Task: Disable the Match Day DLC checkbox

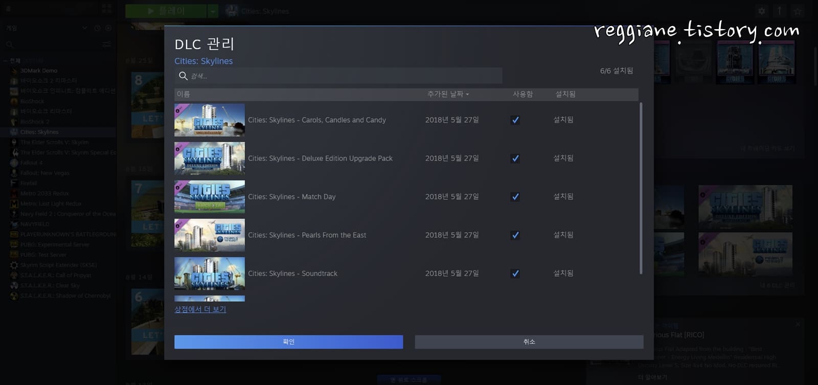Action: [515, 197]
